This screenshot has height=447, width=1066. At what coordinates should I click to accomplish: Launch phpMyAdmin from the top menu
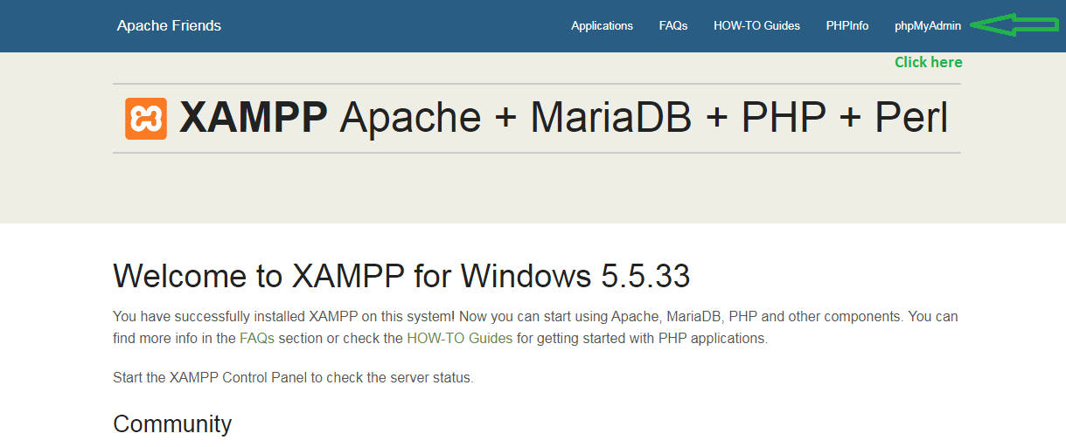click(928, 26)
